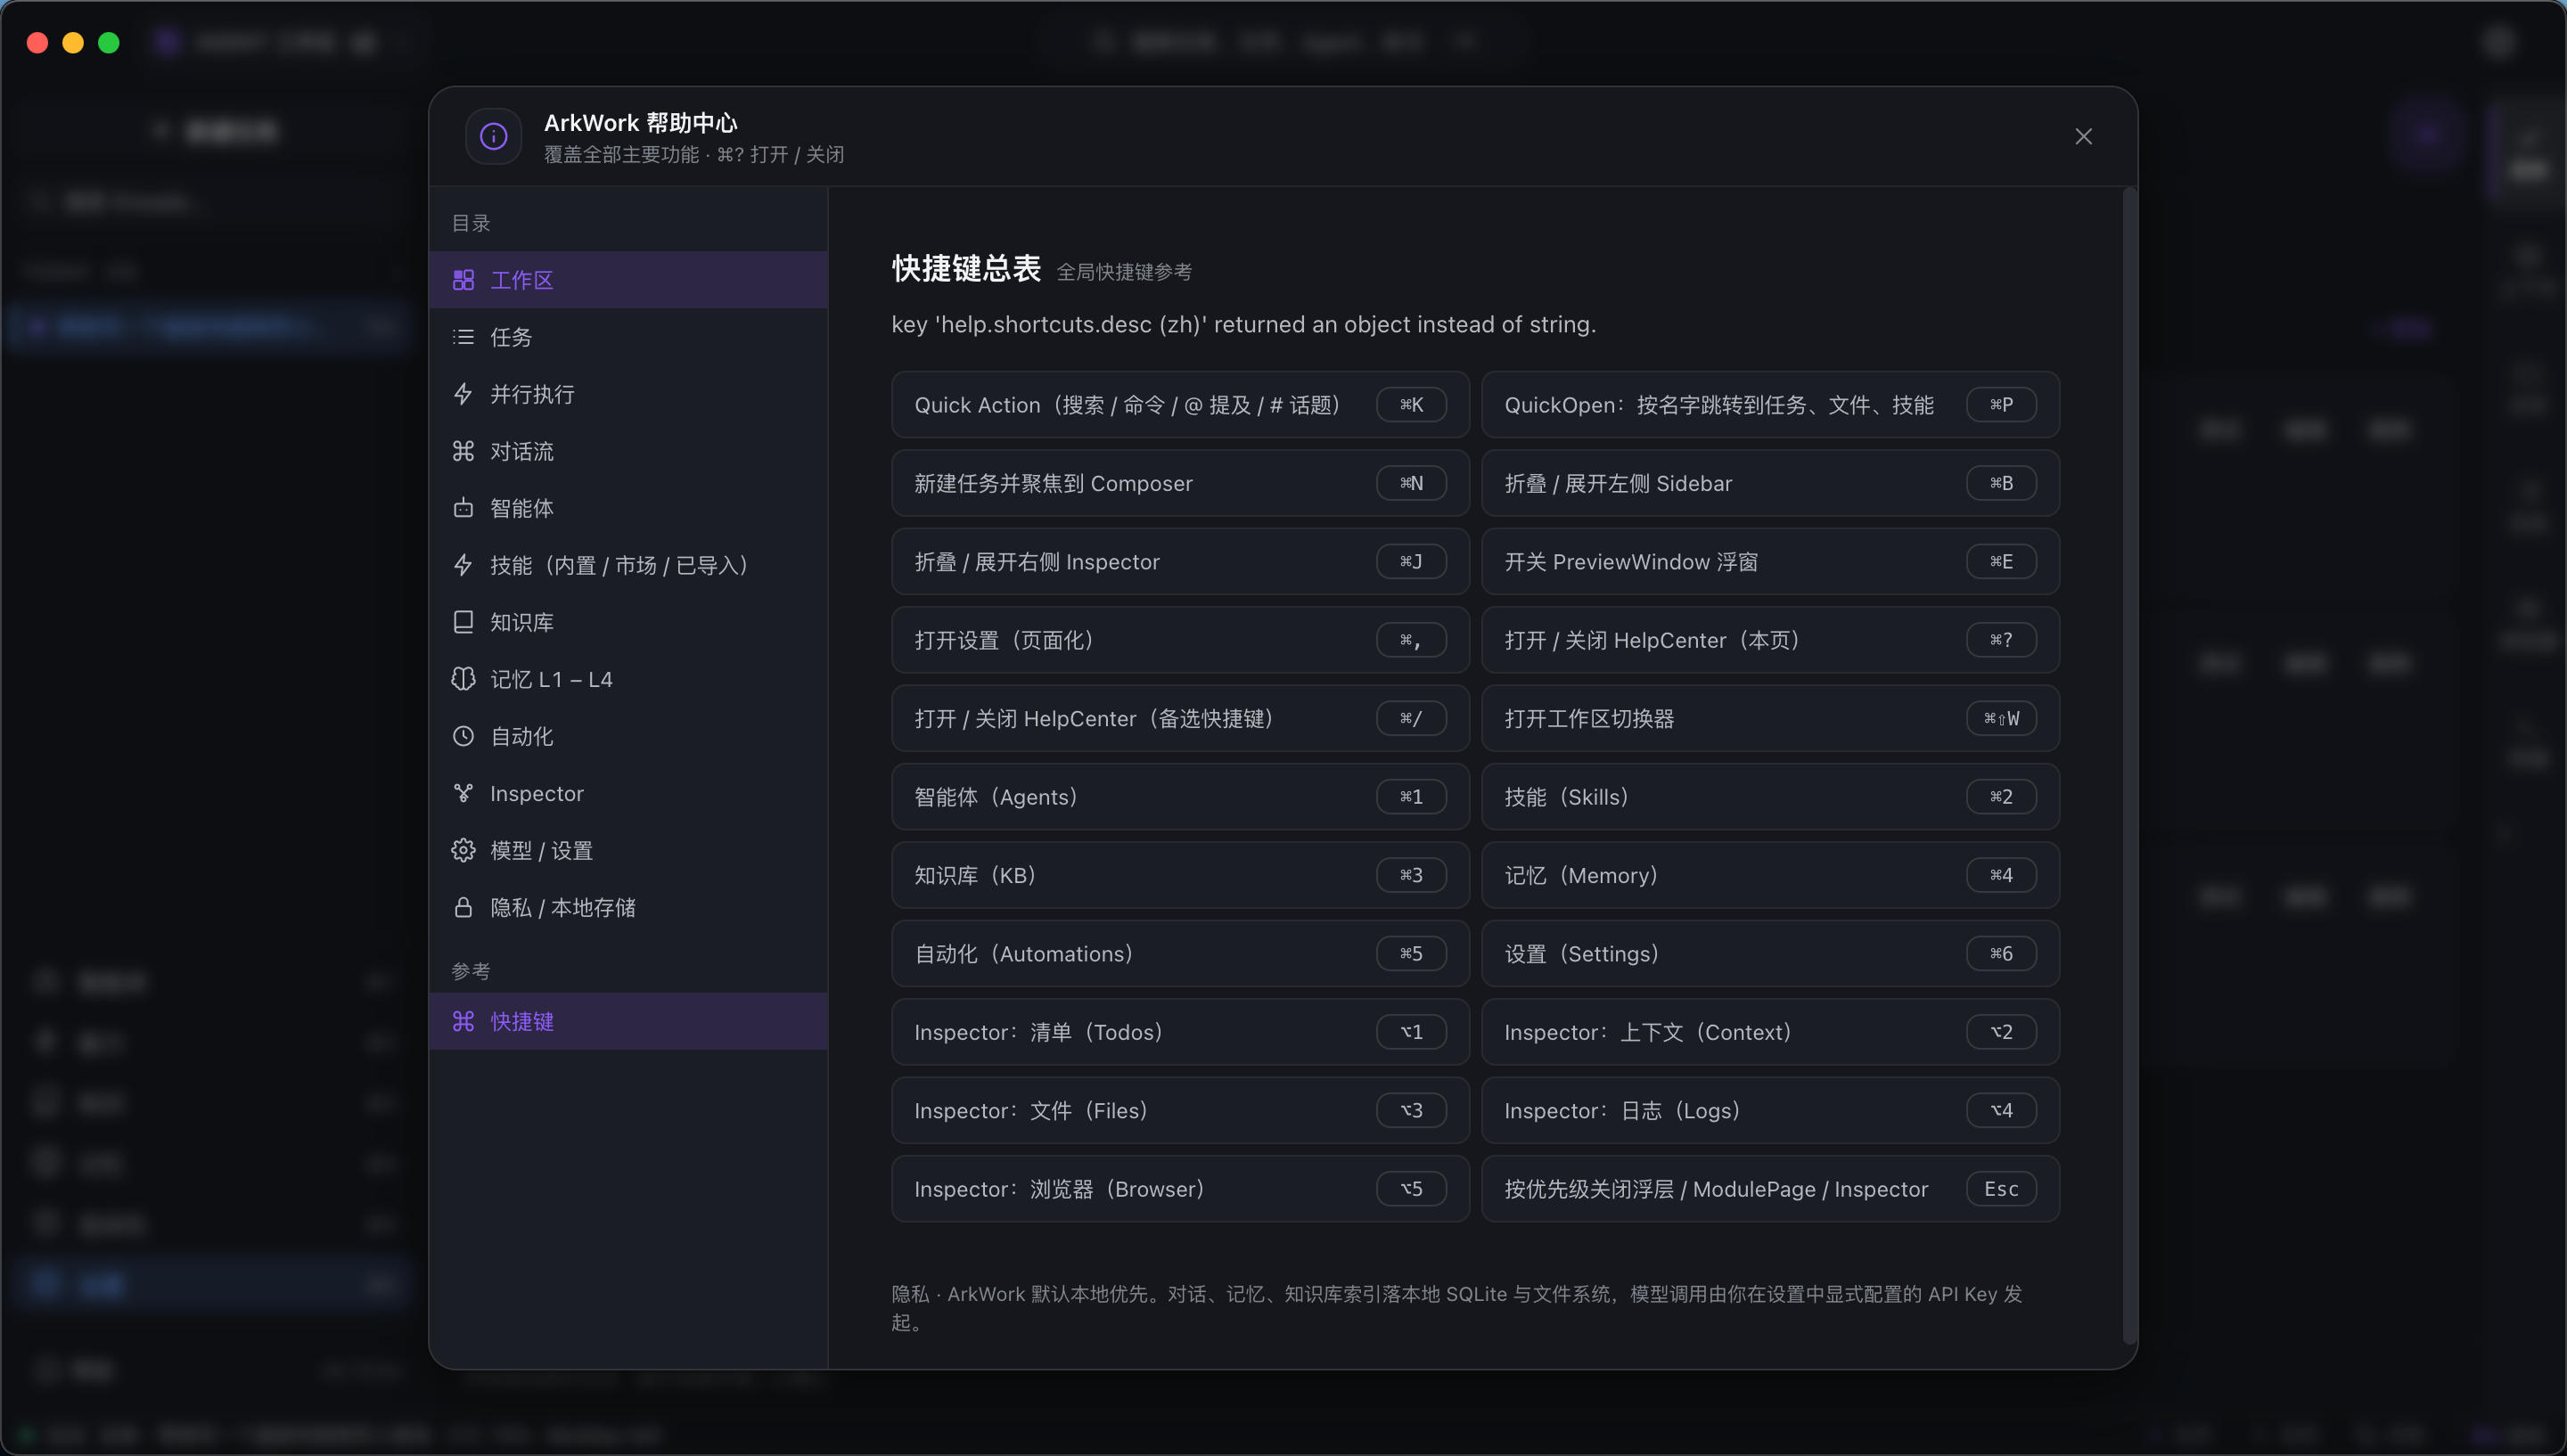
Task: Click the 工作区 grid icon in sidebar
Action: (463, 280)
